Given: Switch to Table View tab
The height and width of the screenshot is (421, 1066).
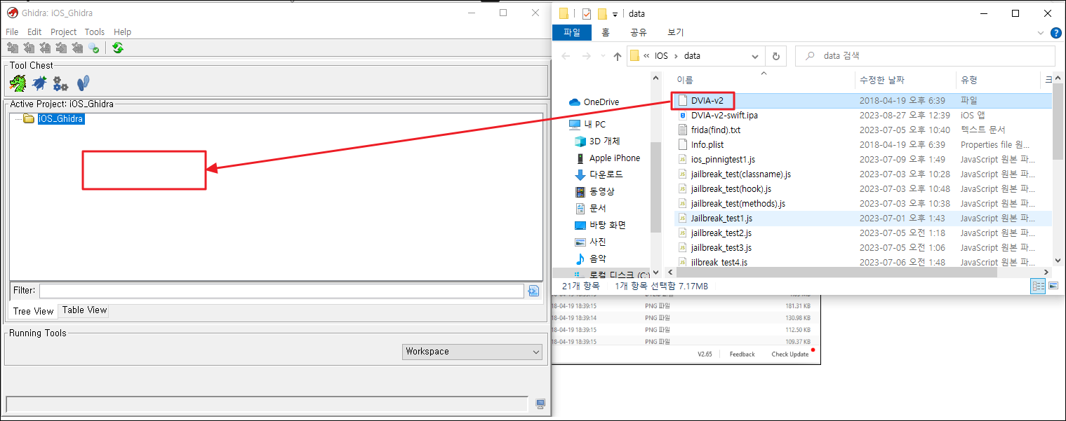Looking at the screenshot, I should [84, 310].
